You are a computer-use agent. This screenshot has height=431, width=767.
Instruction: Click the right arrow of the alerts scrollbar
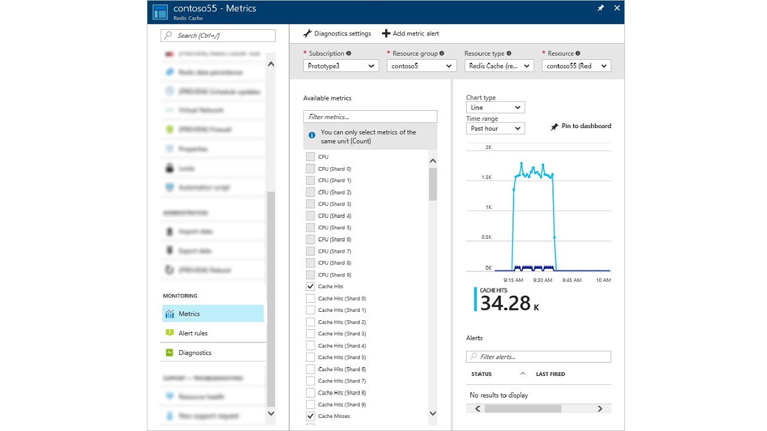pyautogui.click(x=600, y=409)
